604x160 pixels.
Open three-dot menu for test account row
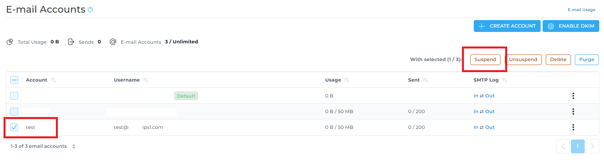573,127
